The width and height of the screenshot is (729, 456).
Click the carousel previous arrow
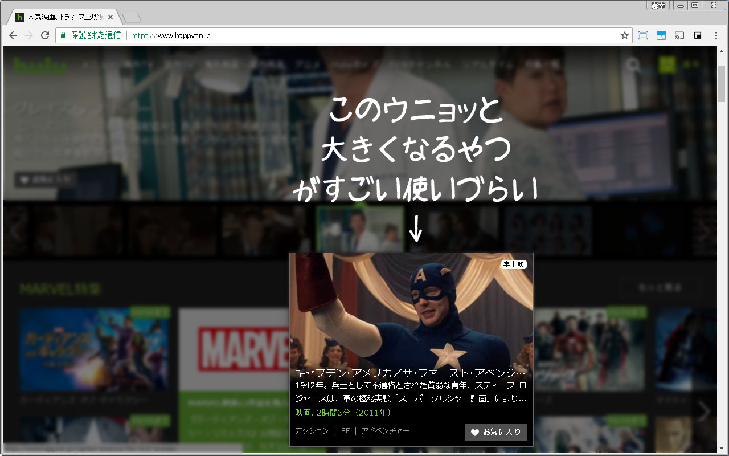[16, 231]
